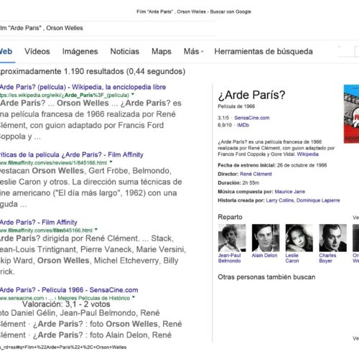The image size is (359, 359).
Task: Click the Jean-Paul Belmondo name link
Action: [229, 258]
